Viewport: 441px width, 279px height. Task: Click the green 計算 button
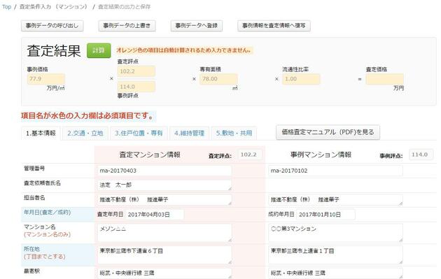coord(99,50)
